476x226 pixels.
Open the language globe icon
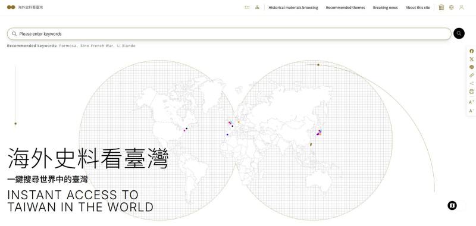click(x=452, y=7)
